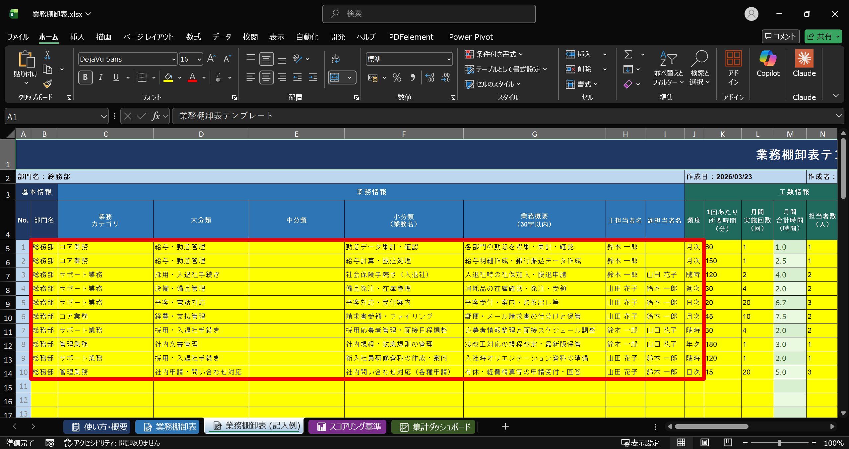Click the Cut scissors icon
Image resolution: width=849 pixels, height=449 pixels.
click(x=47, y=55)
